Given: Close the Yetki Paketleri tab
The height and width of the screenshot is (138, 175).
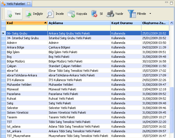Looking at the screenshot, I should 29,4.
